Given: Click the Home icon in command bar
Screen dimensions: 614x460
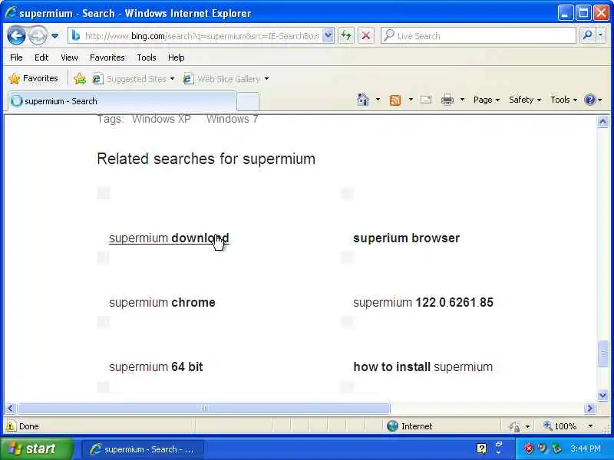Looking at the screenshot, I should (x=362, y=100).
